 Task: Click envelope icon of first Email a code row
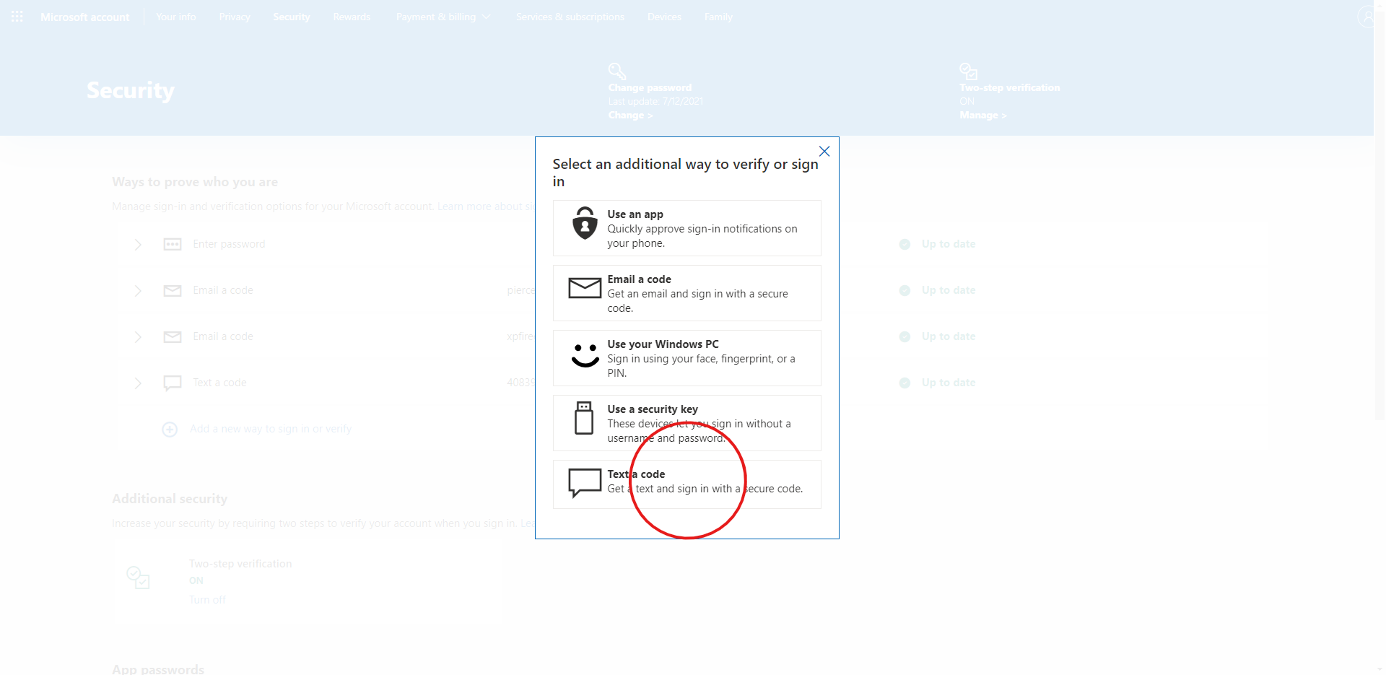pos(173,291)
